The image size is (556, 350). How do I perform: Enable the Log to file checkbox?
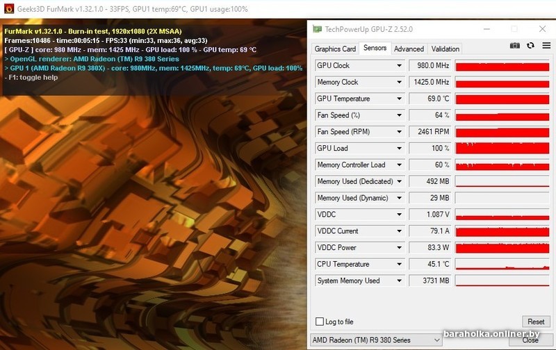320,322
